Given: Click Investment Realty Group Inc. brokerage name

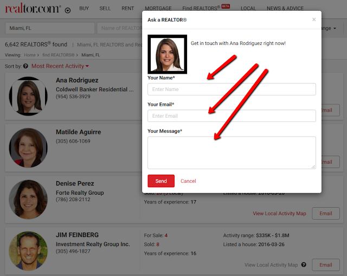Looking at the screenshot, I should [93, 244].
